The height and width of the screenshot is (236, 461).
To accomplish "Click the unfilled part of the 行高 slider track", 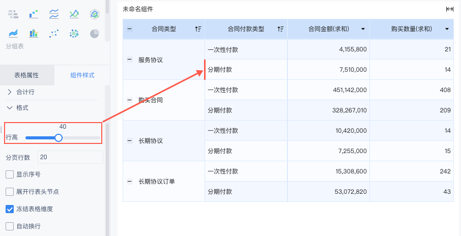I will click(81, 137).
